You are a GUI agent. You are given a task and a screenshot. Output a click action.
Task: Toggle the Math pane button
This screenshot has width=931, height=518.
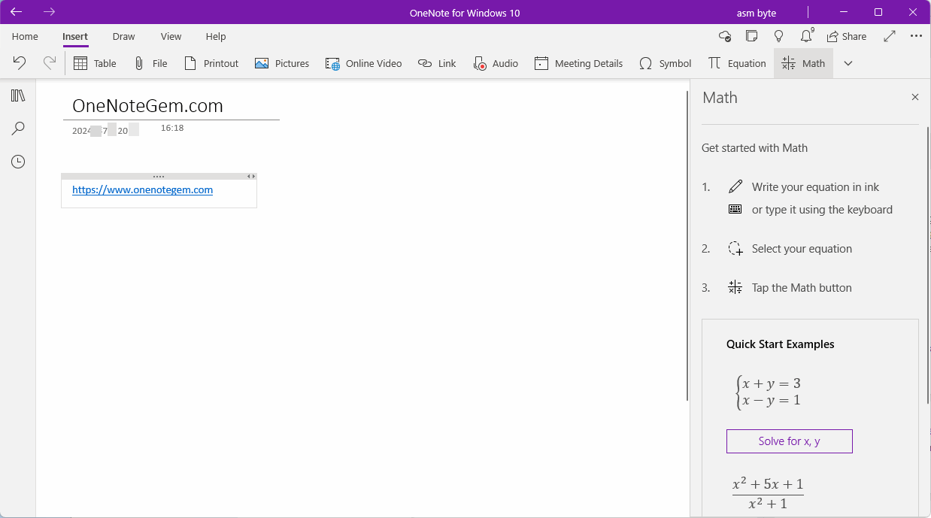tap(803, 63)
